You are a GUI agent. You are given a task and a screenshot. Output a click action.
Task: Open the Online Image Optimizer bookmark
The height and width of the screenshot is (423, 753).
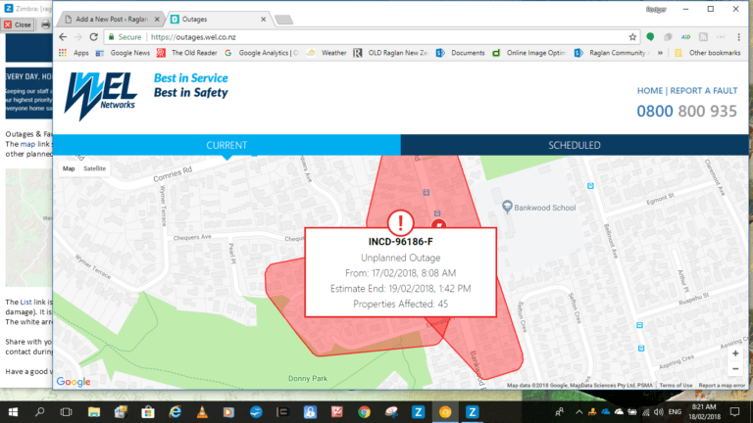529,53
